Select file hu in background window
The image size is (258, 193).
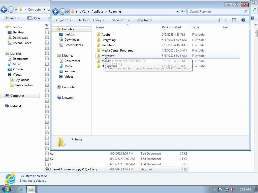pos(116,154)
